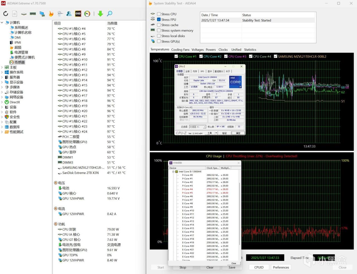Click the memory RAM stick toolbar icon

pyautogui.click(x=33, y=14)
